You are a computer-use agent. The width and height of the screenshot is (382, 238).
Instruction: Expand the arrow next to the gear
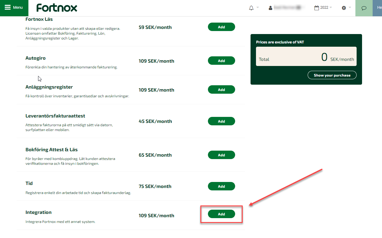pos(350,8)
